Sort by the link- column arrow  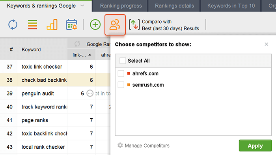90,55
